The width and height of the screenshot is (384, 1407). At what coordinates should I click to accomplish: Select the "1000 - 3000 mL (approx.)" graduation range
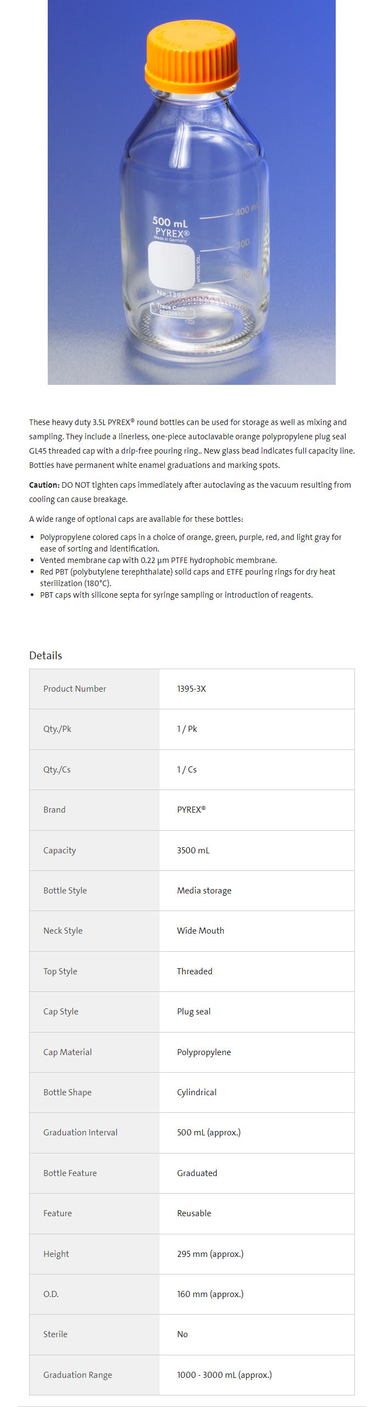pyautogui.click(x=224, y=1375)
